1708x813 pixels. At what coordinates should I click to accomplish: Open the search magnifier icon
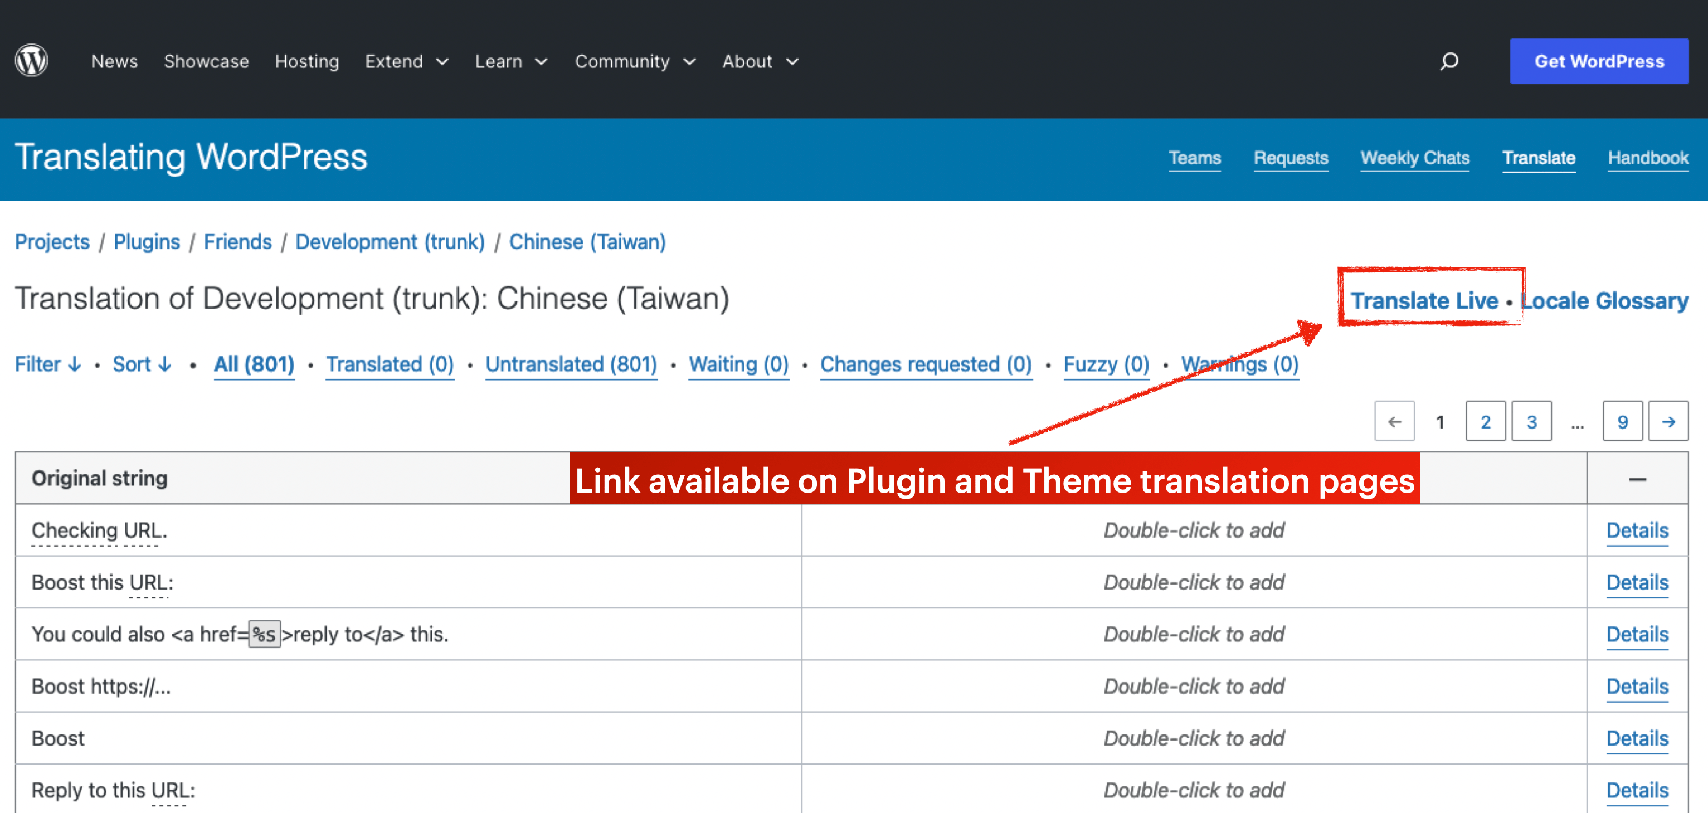[1449, 61]
